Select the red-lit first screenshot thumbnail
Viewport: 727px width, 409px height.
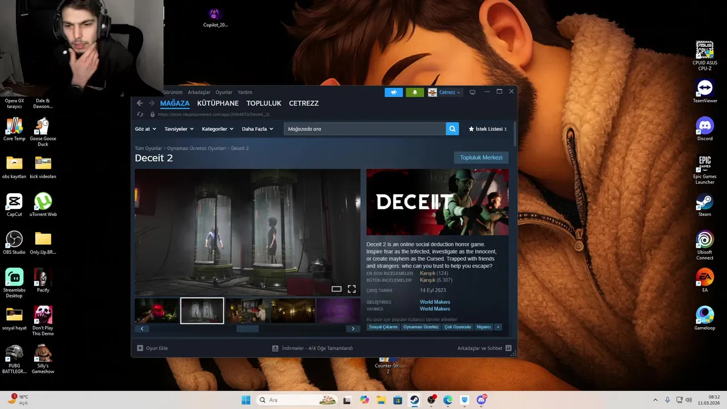(157, 311)
